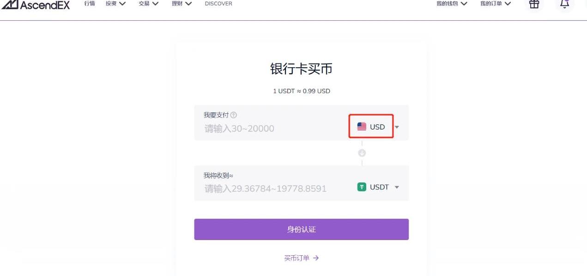Image resolution: width=587 pixels, height=276 pixels.
Task: Go to the DISCOVER page
Action: [218, 4]
